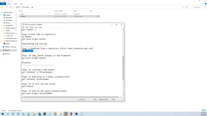The height and width of the screenshot is (116, 207).
Task: Click 'git push origin master' line
Action: tap(34, 39)
